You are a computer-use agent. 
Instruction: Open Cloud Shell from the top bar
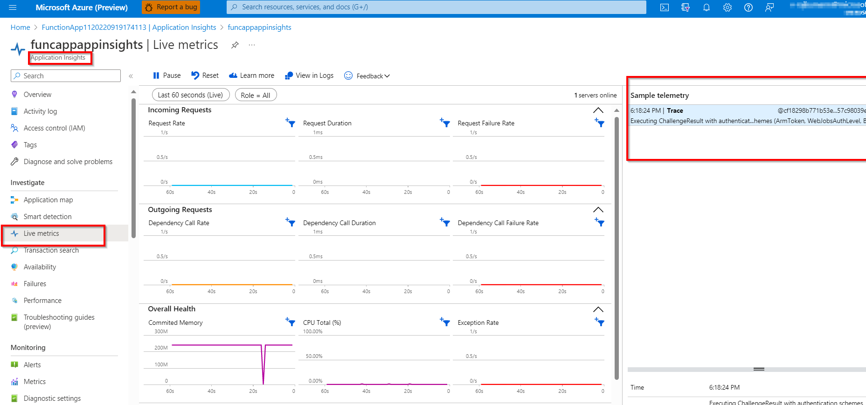665,7
